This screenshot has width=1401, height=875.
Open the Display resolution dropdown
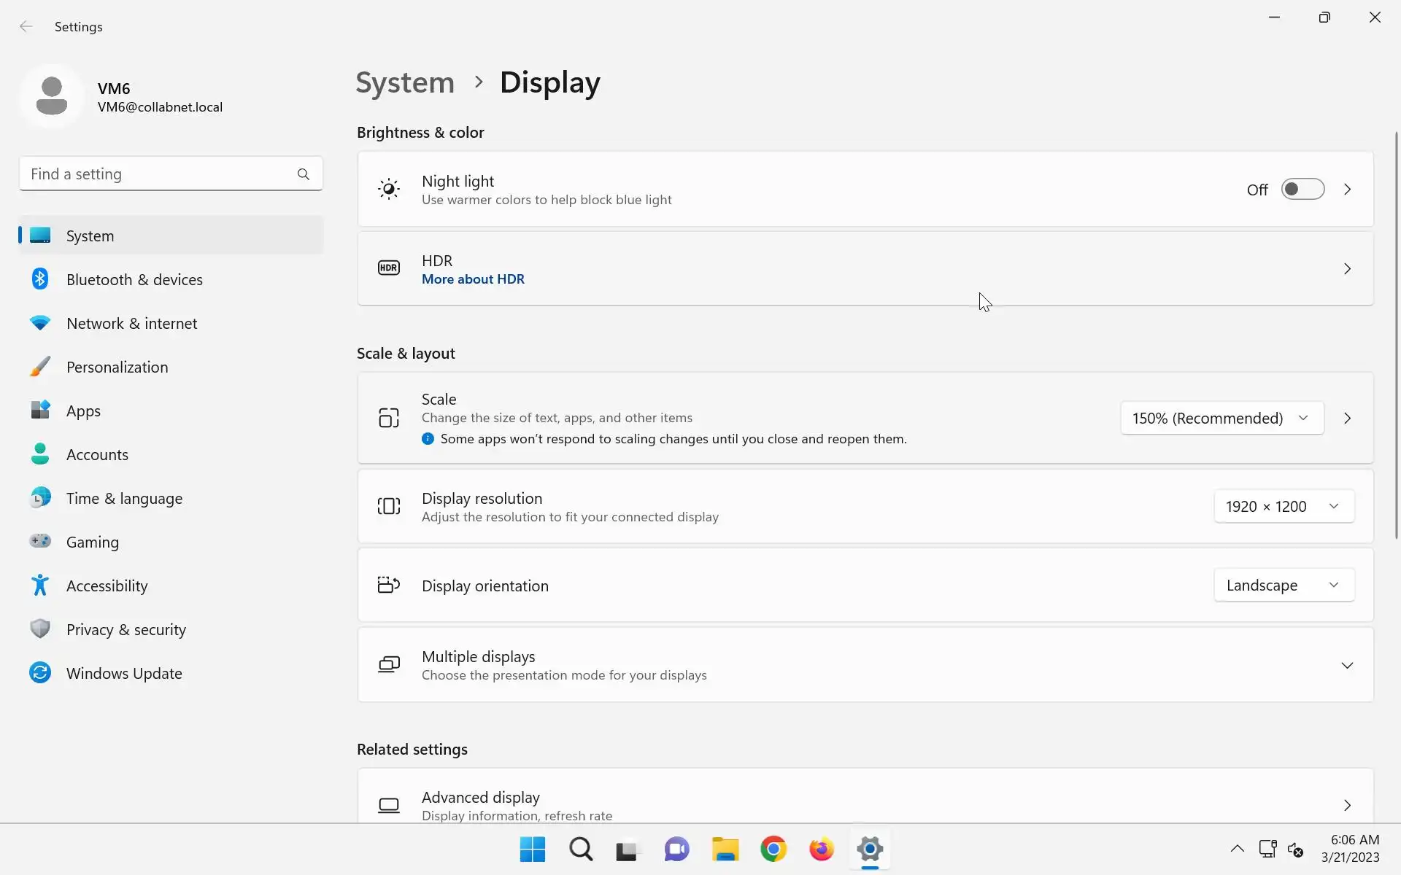[x=1284, y=507]
